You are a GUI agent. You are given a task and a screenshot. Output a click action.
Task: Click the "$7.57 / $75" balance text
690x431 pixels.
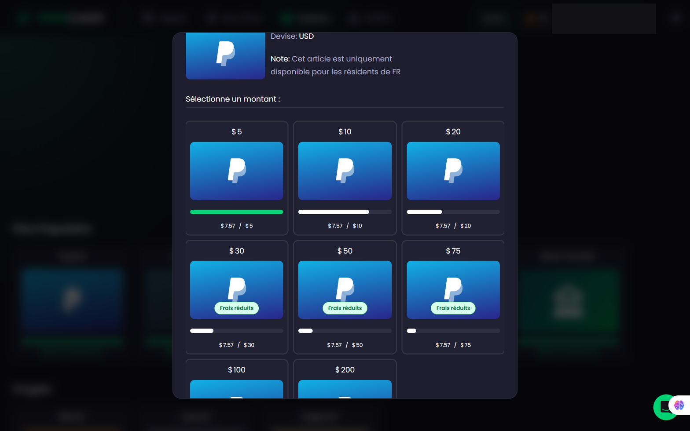coord(453,345)
